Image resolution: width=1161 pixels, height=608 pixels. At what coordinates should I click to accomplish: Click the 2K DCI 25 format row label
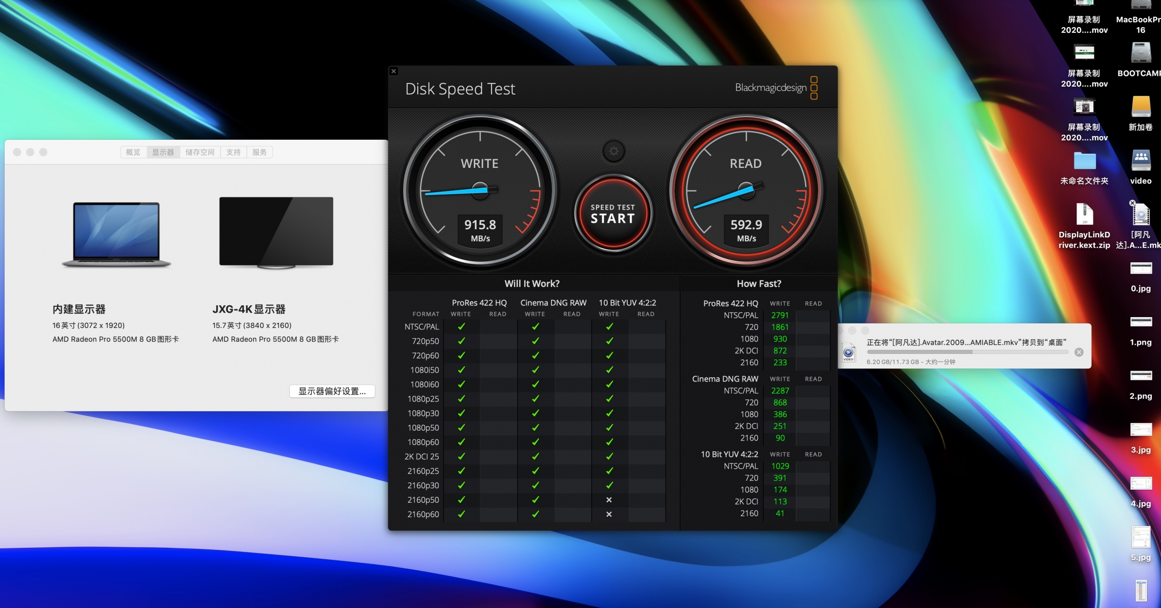(x=421, y=456)
